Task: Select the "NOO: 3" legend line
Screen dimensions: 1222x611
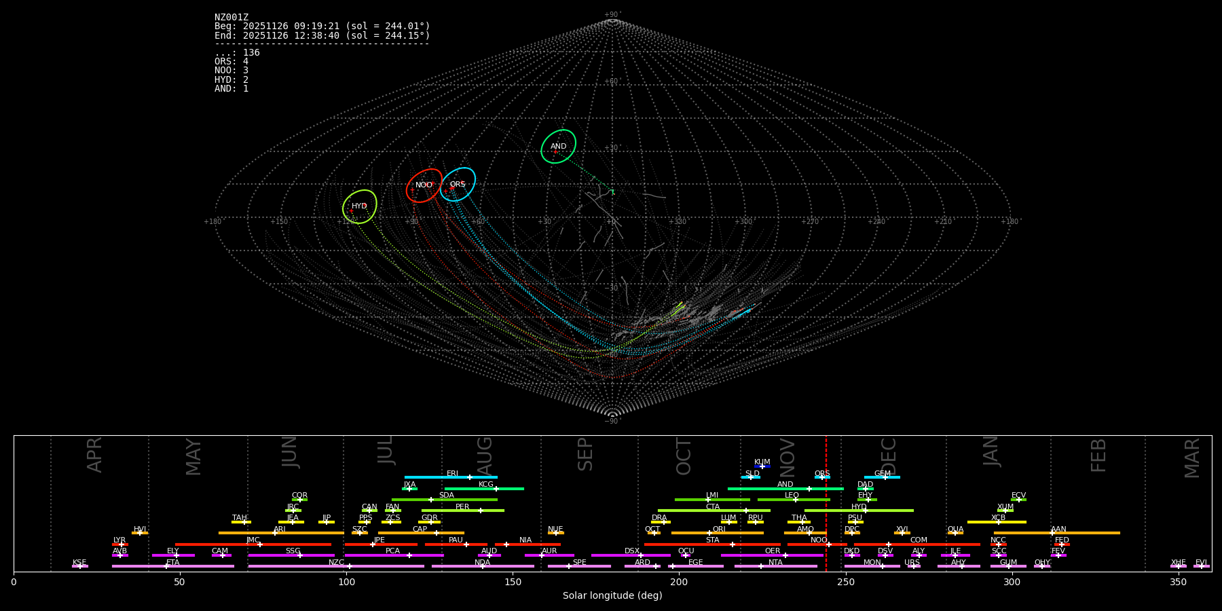Action: (x=232, y=71)
